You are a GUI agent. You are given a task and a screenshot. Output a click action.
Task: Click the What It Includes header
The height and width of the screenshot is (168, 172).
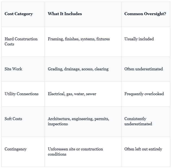[65, 14]
